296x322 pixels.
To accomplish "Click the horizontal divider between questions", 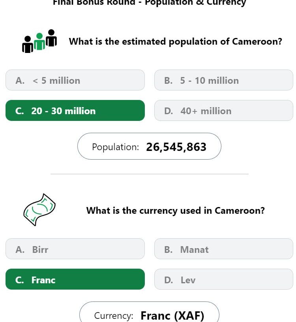I will pos(149,174).
